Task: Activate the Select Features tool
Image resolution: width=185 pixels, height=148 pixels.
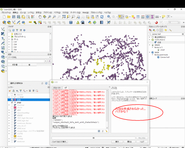Action: click(x=120, y=17)
